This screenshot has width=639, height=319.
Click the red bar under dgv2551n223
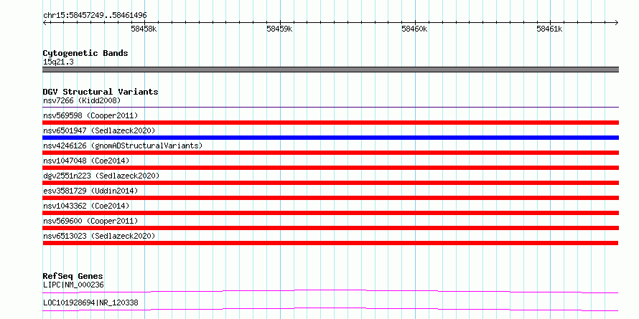pyautogui.click(x=330, y=183)
